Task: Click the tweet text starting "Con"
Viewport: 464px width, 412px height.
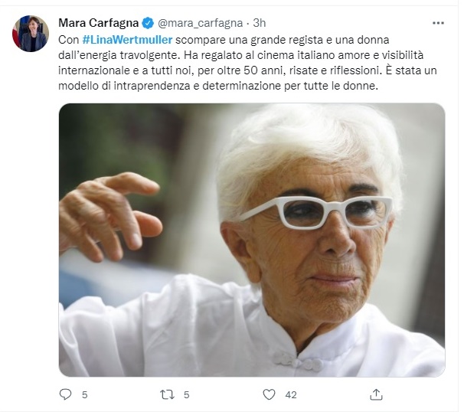Action: click(247, 63)
